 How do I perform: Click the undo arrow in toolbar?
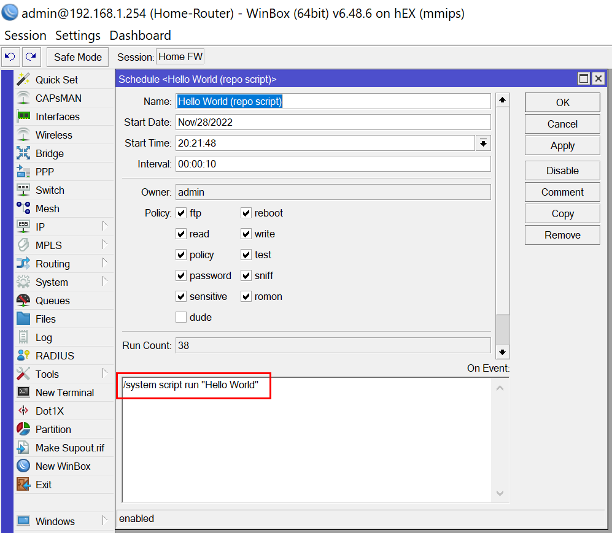coord(10,57)
